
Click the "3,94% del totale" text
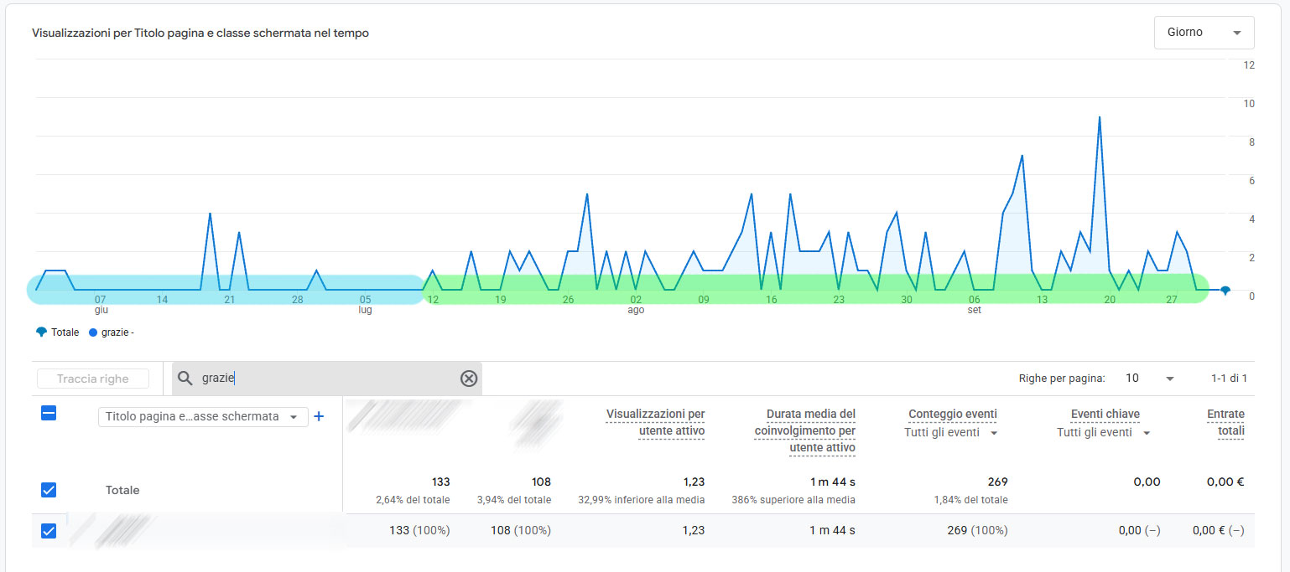click(514, 500)
